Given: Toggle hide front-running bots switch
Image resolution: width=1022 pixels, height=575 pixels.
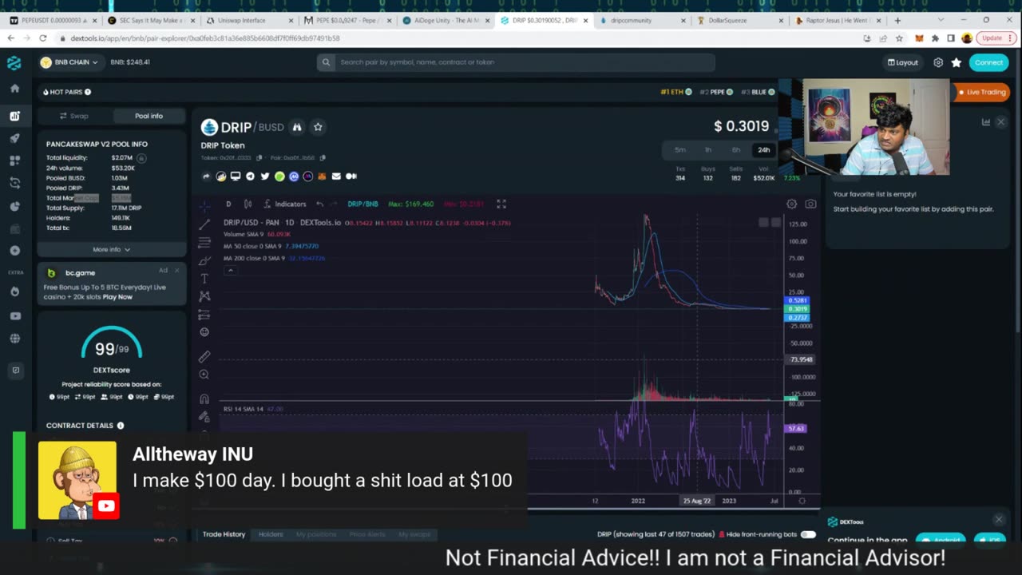Looking at the screenshot, I should coord(808,534).
